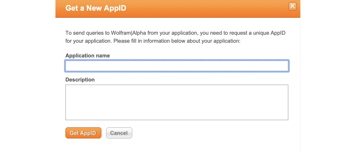Click the bottom edge of Description box
This screenshot has height=152, width=356.
coord(177,120)
